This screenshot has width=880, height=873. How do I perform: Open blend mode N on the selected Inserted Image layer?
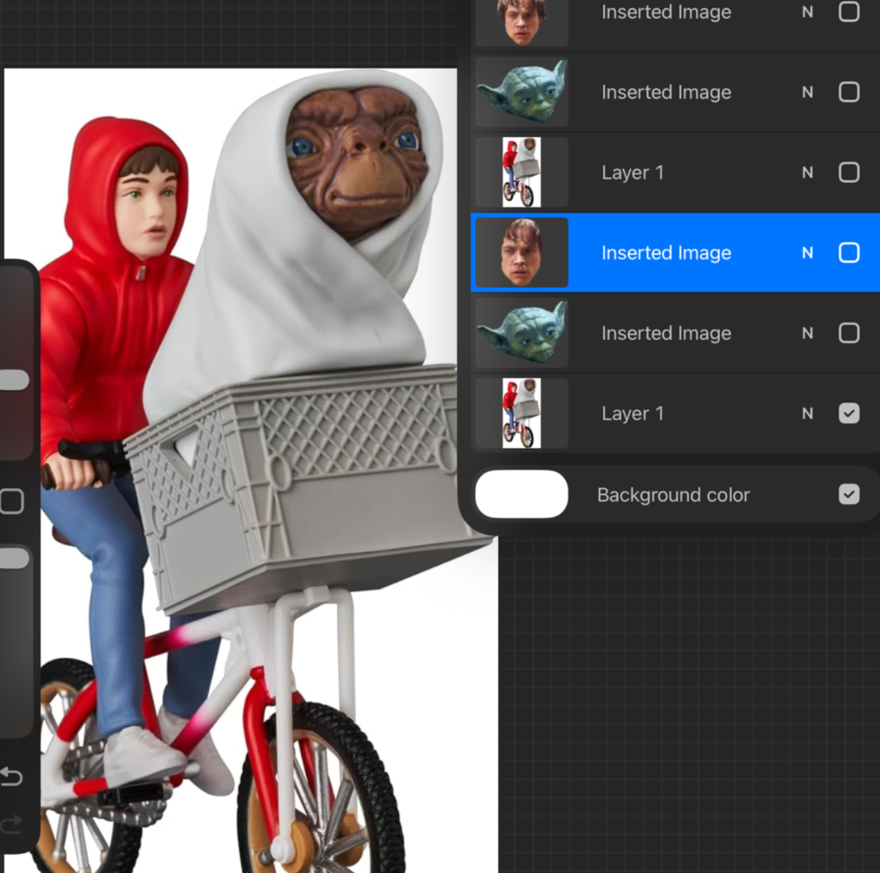[x=807, y=253]
